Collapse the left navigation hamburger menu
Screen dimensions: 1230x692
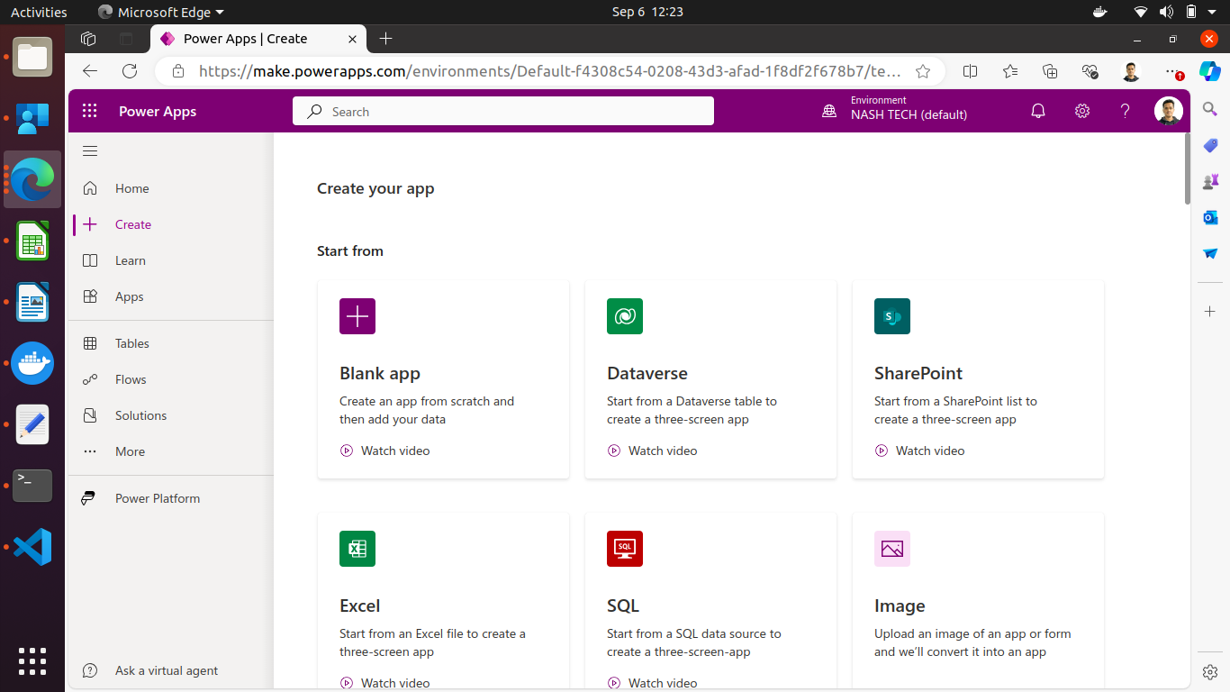(90, 150)
